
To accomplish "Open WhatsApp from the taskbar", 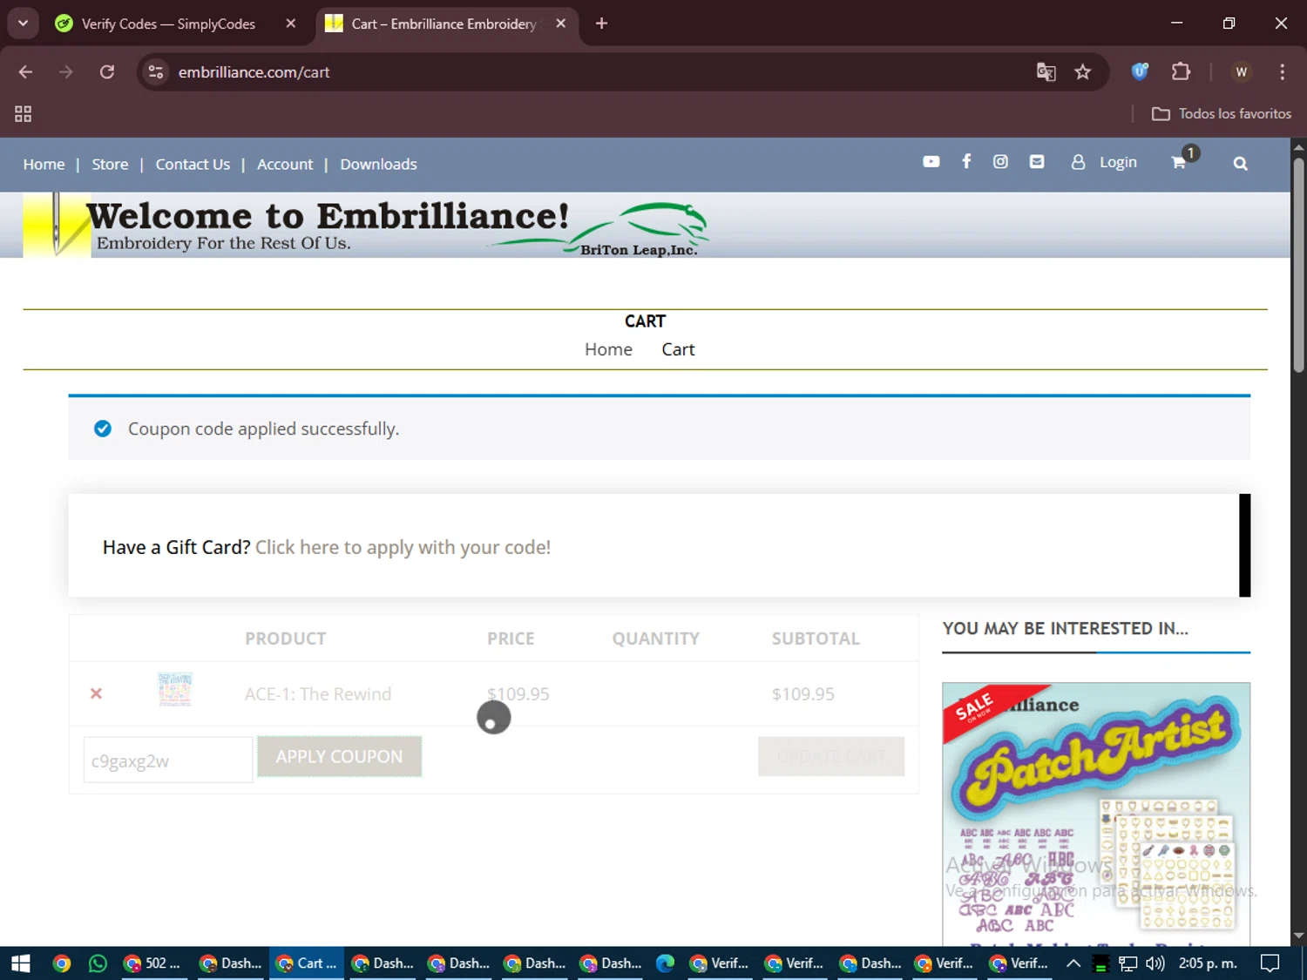I will tap(98, 963).
